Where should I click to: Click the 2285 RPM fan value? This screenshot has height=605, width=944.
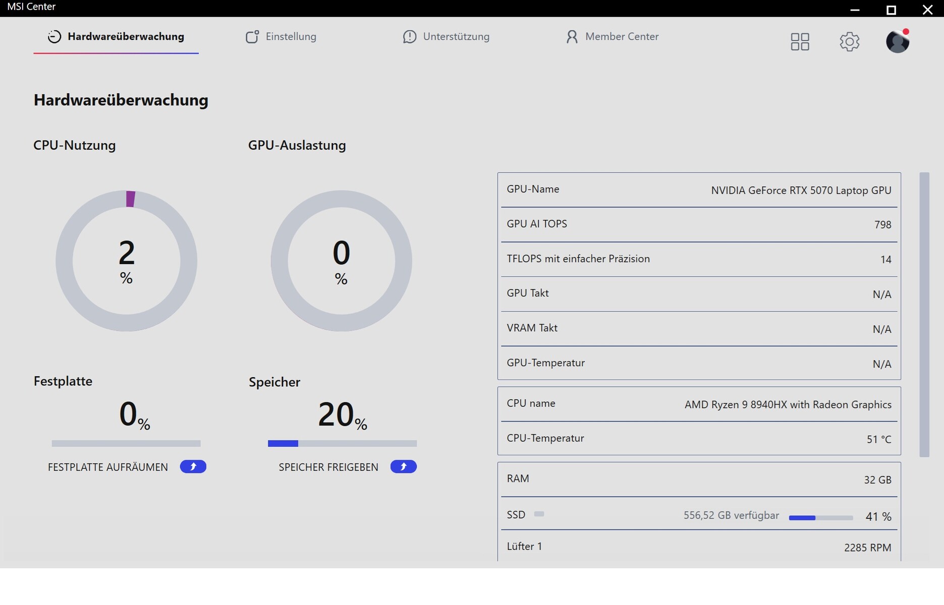pos(868,548)
